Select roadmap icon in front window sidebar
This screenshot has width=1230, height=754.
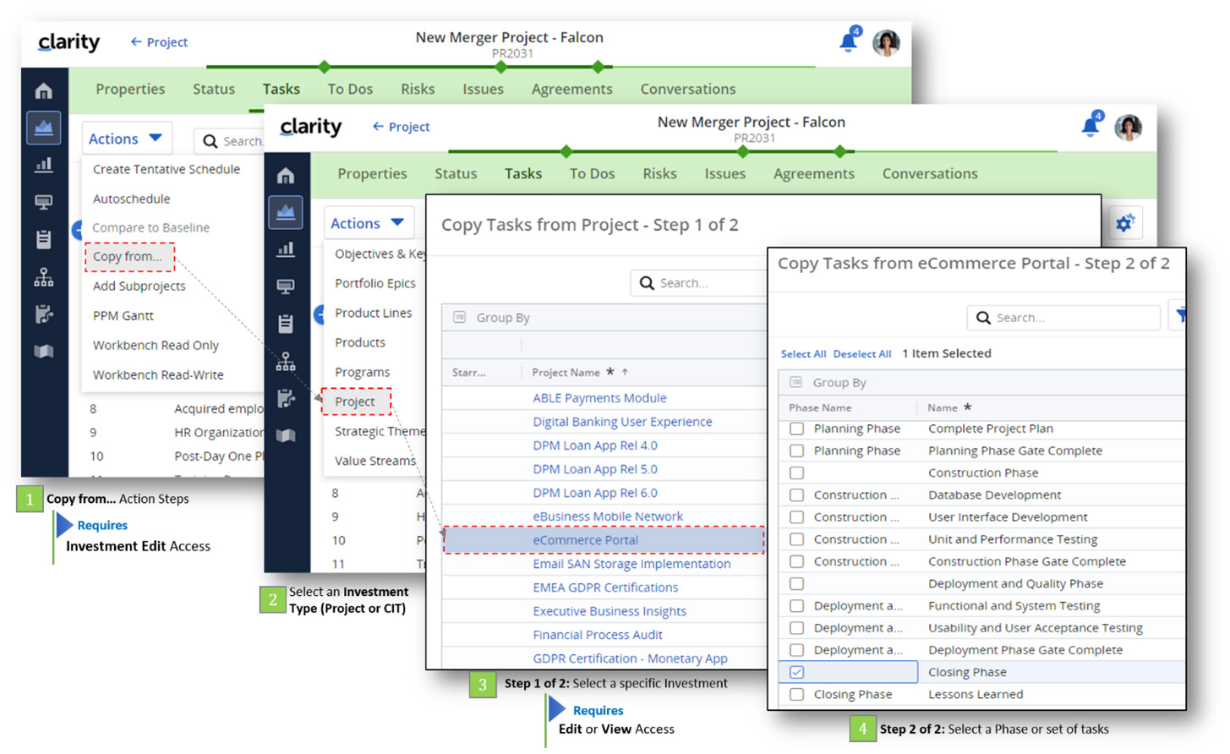pyautogui.click(x=286, y=212)
